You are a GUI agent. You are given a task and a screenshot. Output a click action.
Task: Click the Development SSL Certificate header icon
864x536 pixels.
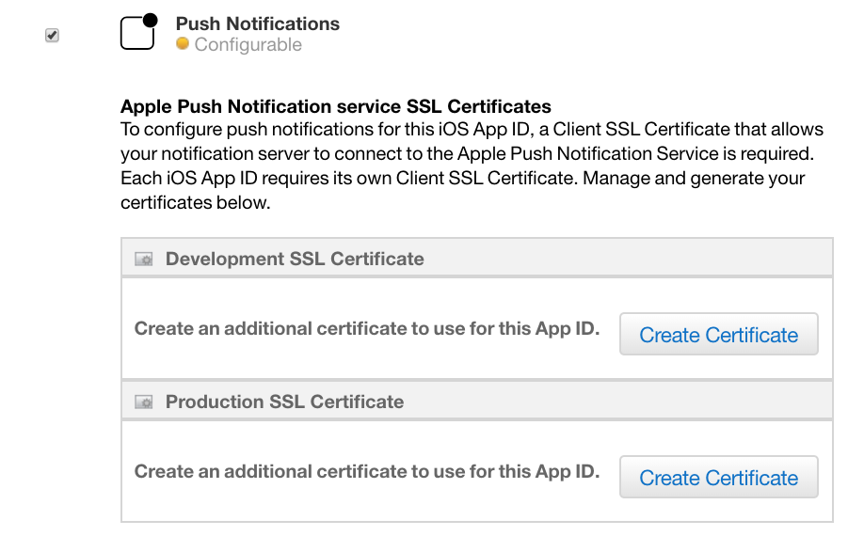144,260
